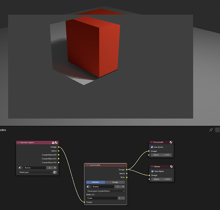Click the render folder icon beside ViewLayer dropdown
Image resolution: width=220 pixels, height=210 pixels.
(x=55, y=172)
